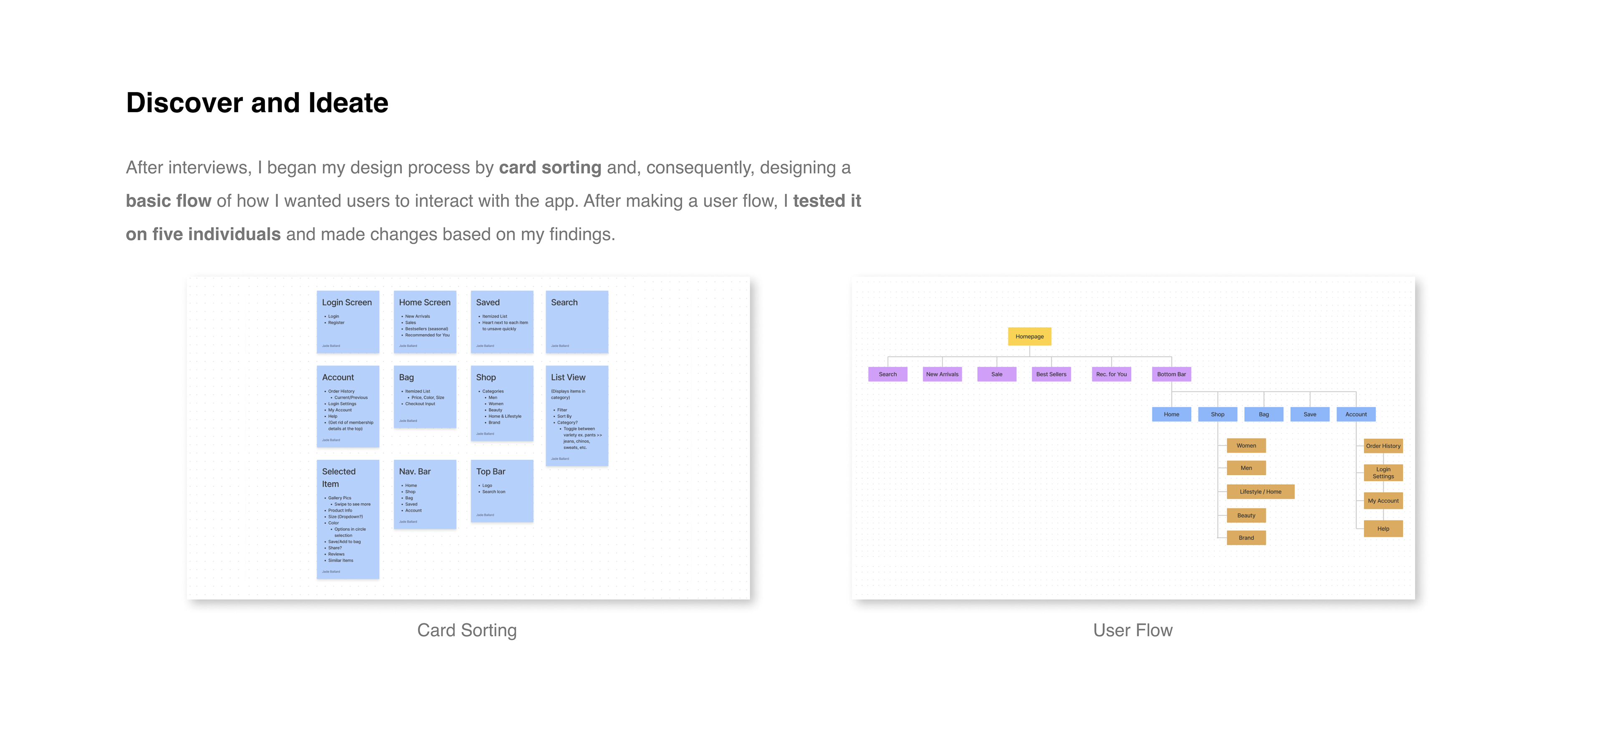Image resolution: width=1602 pixels, height=733 pixels.
Task: Select the Lifestyle / Home node
Action: pyautogui.click(x=1260, y=492)
